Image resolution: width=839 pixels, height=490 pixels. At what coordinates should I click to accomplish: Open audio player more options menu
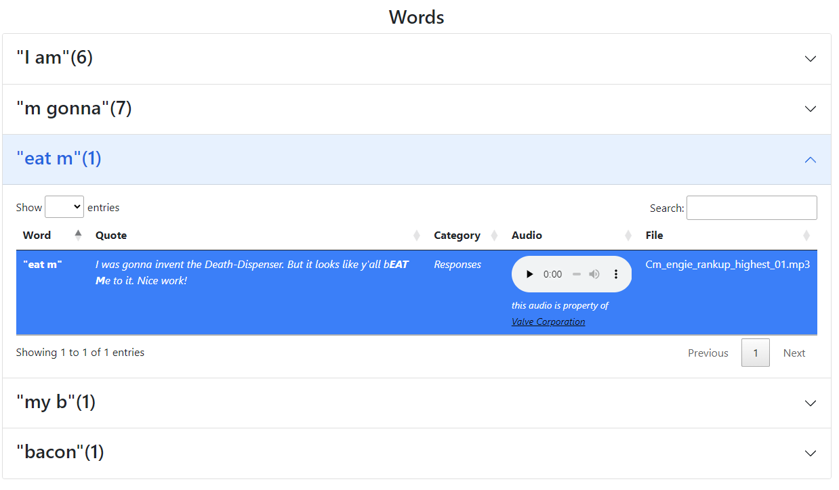616,274
